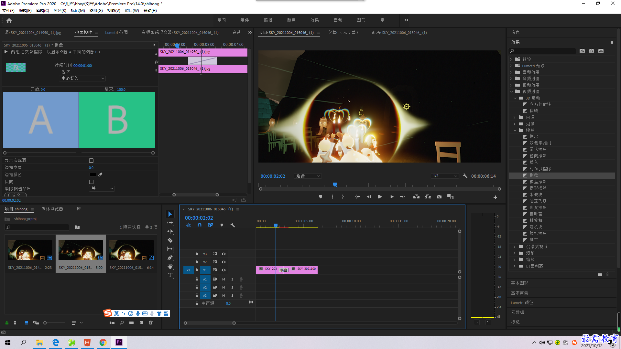Open the Button Editor plus icon
This screenshot has height=349, width=621.
[495, 197]
